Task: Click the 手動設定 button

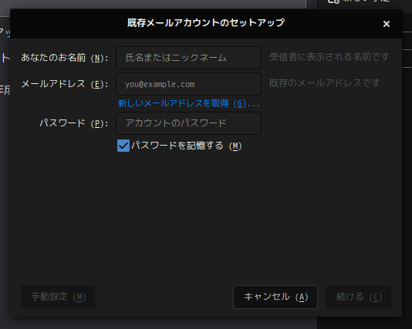Action: coord(58,297)
